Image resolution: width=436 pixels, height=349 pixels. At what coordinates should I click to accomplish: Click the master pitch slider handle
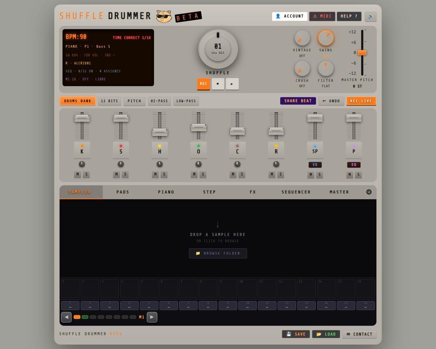tap(362, 53)
